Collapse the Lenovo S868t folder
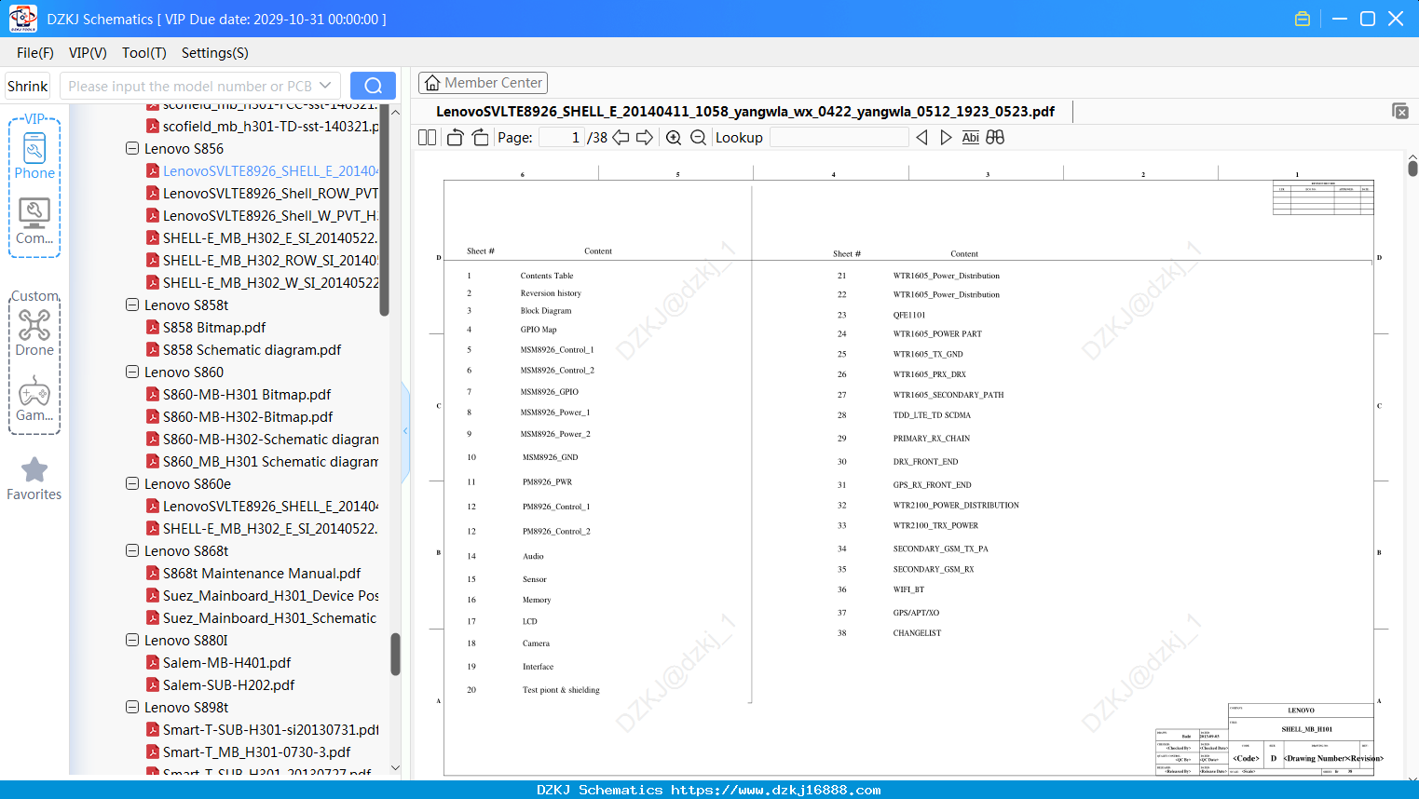The image size is (1419, 799). coord(132,551)
